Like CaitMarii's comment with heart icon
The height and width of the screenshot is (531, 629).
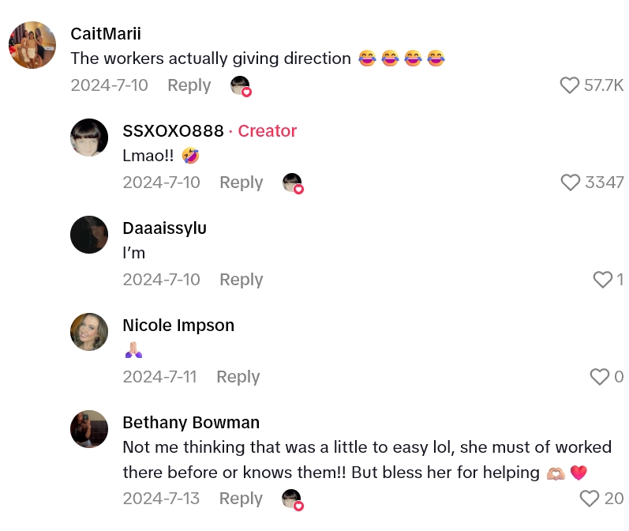(x=570, y=85)
